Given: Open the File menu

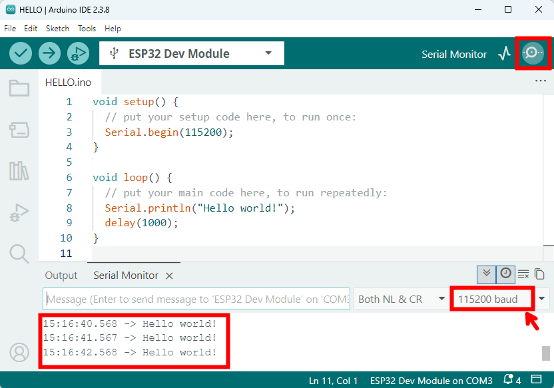Looking at the screenshot, I should (10, 29).
